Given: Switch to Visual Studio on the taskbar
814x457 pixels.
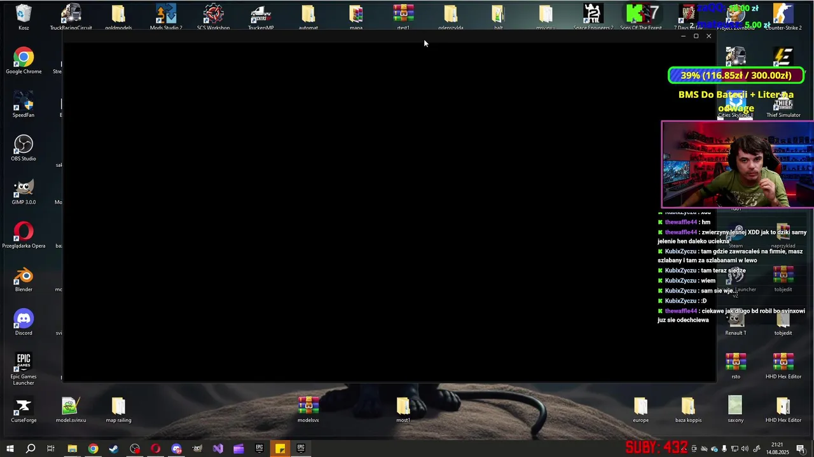Looking at the screenshot, I should pos(217,449).
